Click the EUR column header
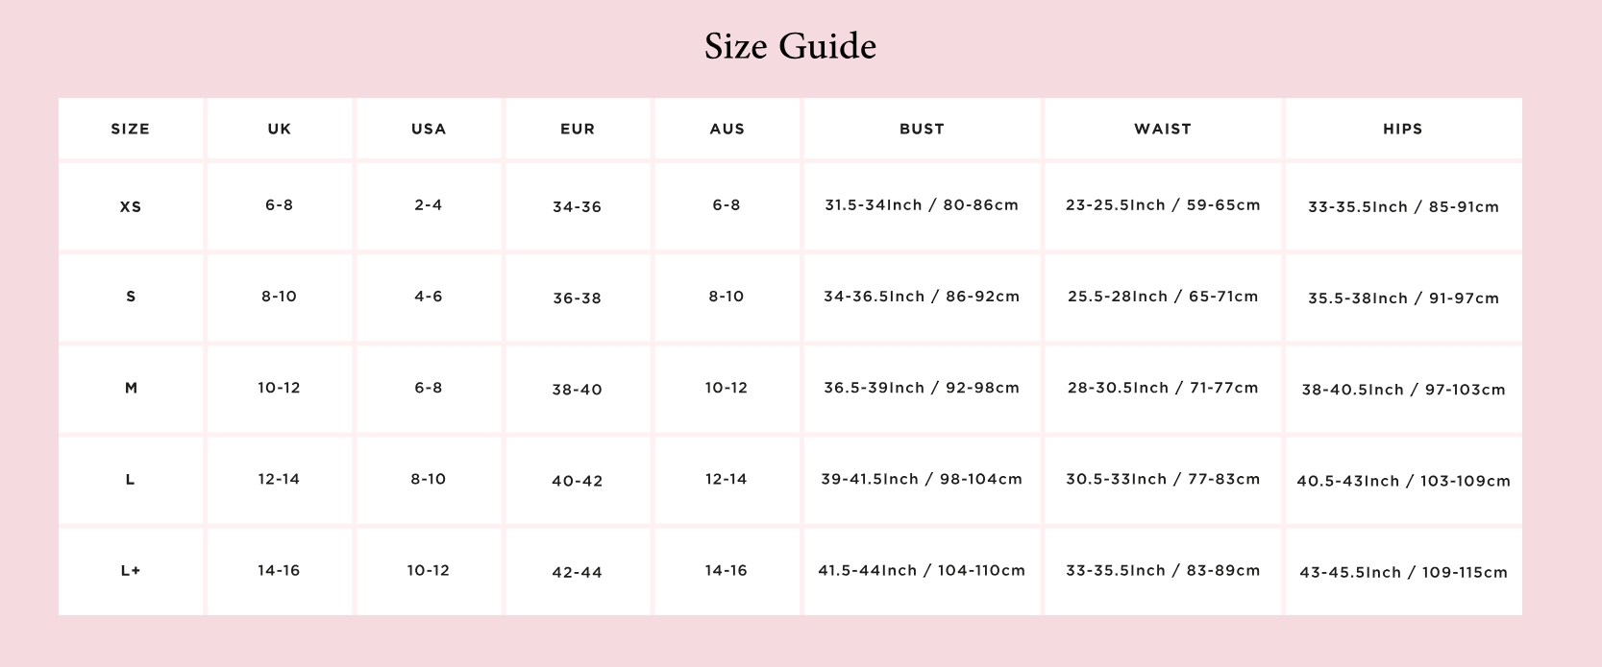Image resolution: width=1602 pixels, height=667 pixels. coord(578,129)
